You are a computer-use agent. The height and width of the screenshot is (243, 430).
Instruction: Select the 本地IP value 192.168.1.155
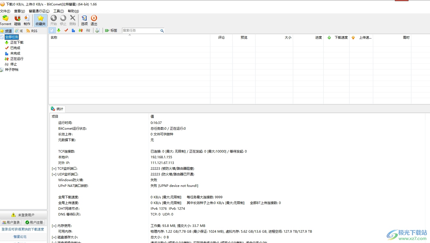click(161, 157)
